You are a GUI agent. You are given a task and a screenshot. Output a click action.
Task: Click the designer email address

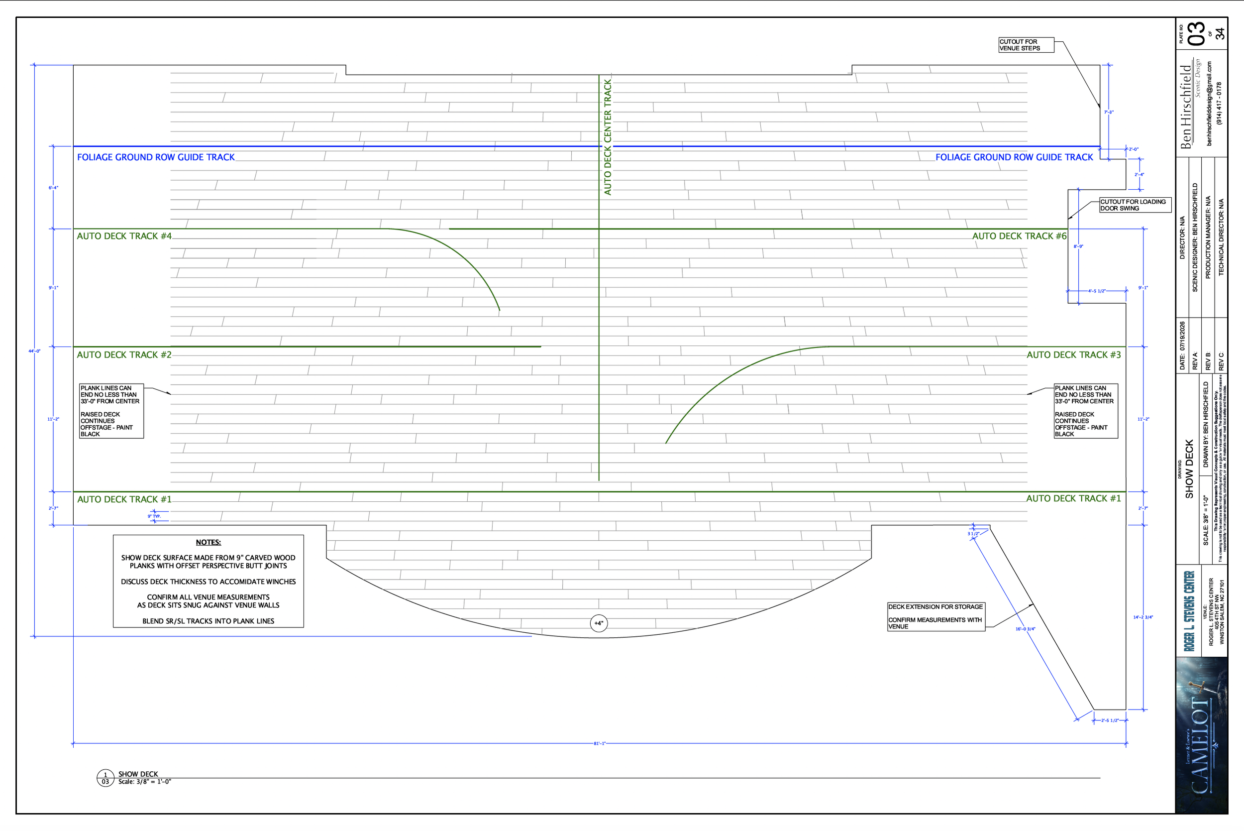[x=1209, y=104]
